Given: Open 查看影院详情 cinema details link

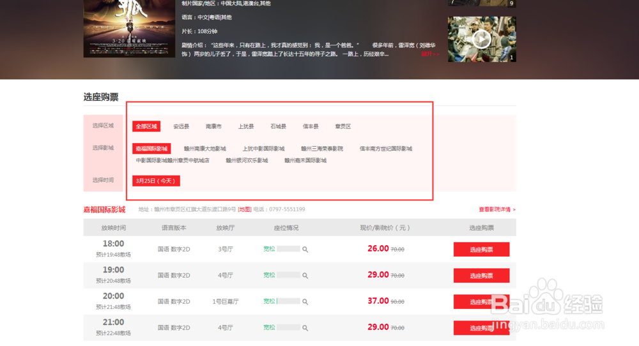Looking at the screenshot, I should point(497,209).
